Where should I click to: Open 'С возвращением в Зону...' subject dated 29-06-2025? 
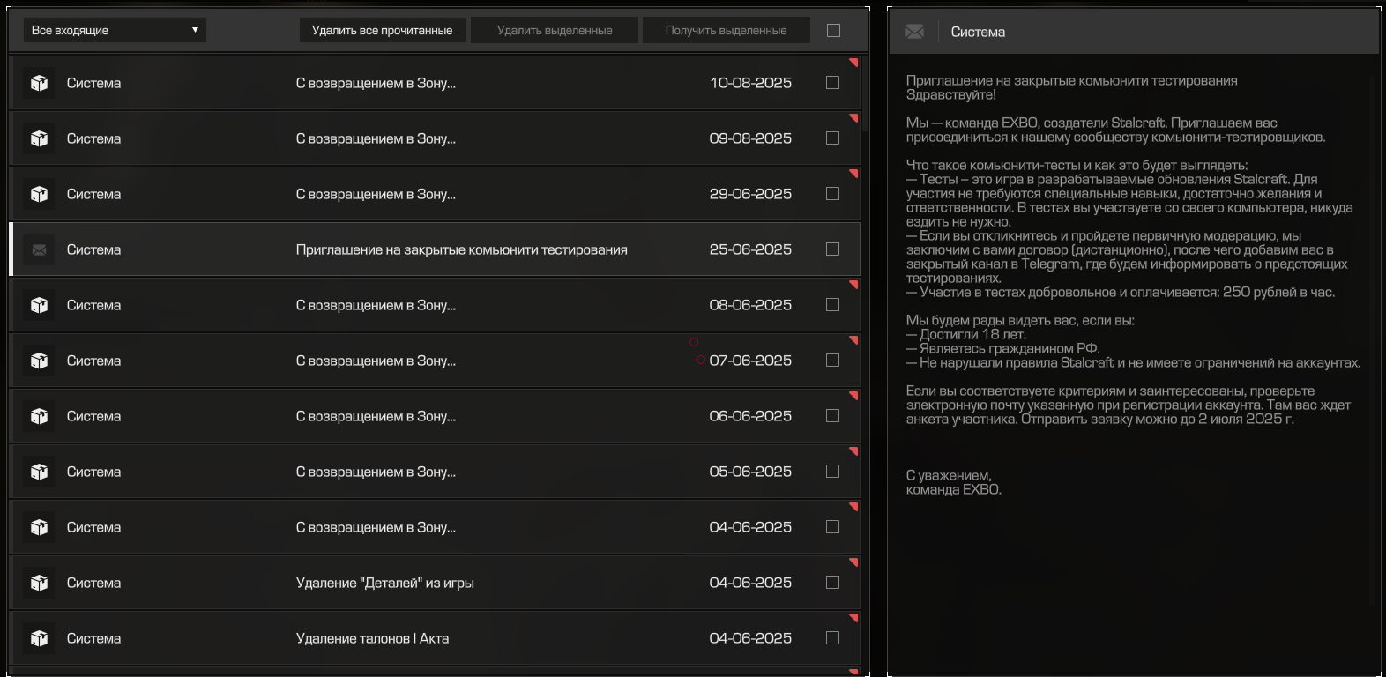pyautogui.click(x=376, y=194)
